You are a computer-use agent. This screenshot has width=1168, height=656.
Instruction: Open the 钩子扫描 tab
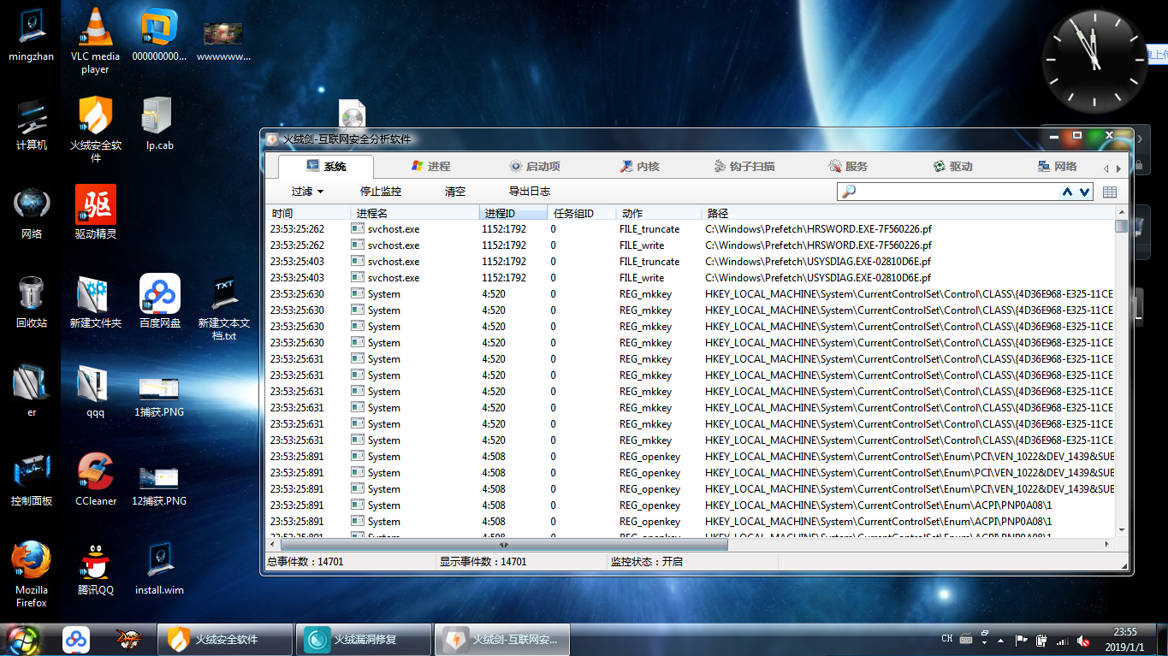[745, 167]
